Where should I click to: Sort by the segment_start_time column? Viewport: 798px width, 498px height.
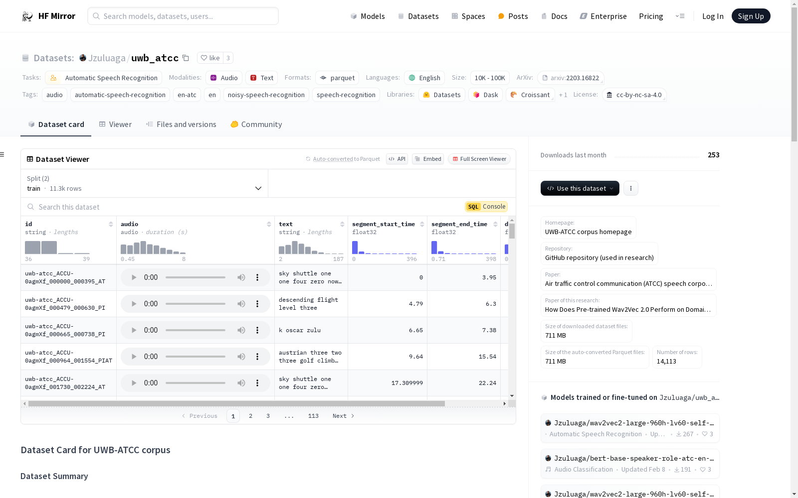point(422,225)
